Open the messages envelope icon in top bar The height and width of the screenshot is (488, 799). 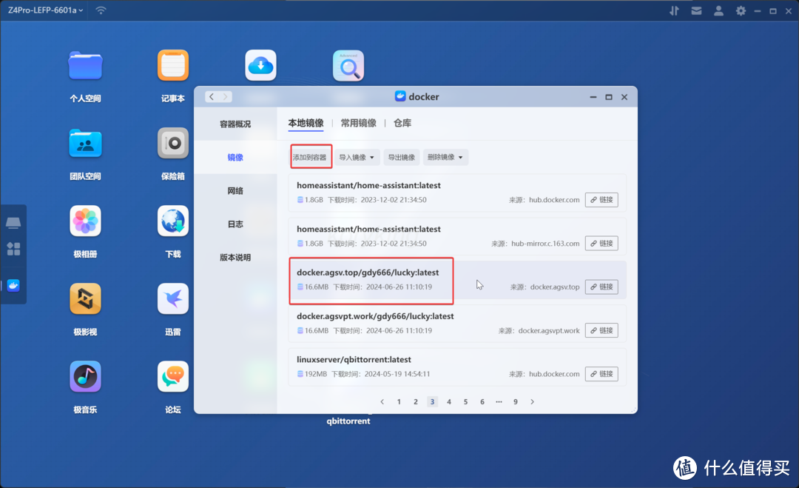(x=696, y=10)
